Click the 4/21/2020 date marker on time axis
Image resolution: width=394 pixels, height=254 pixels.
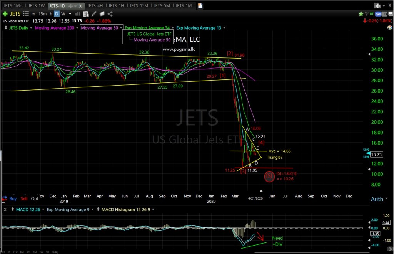coord(255,198)
